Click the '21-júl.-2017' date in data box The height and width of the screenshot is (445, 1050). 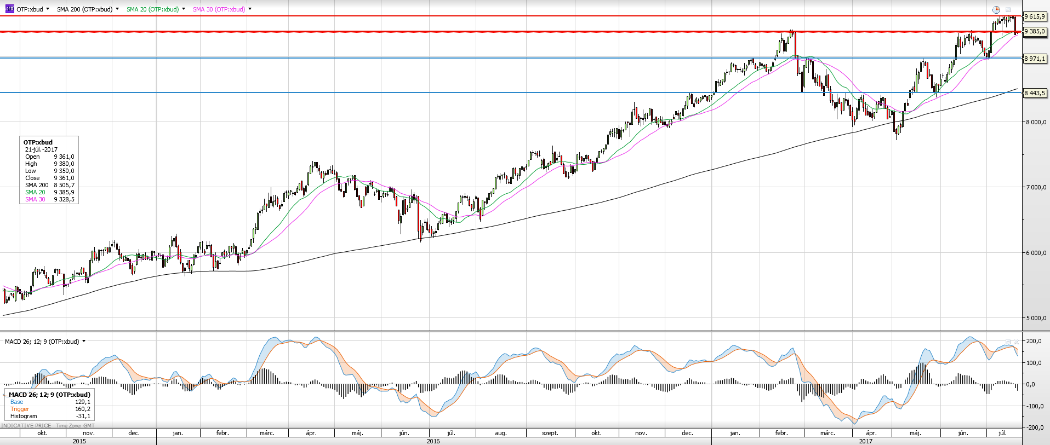(x=41, y=149)
